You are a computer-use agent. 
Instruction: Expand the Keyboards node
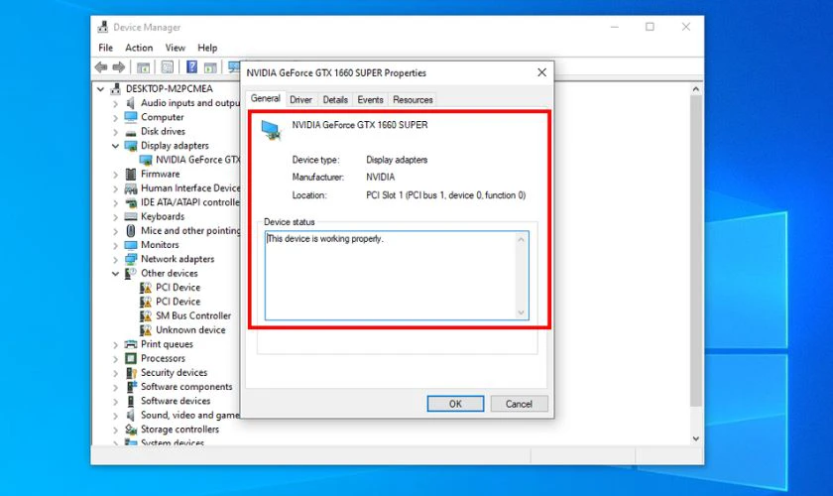[x=116, y=217]
